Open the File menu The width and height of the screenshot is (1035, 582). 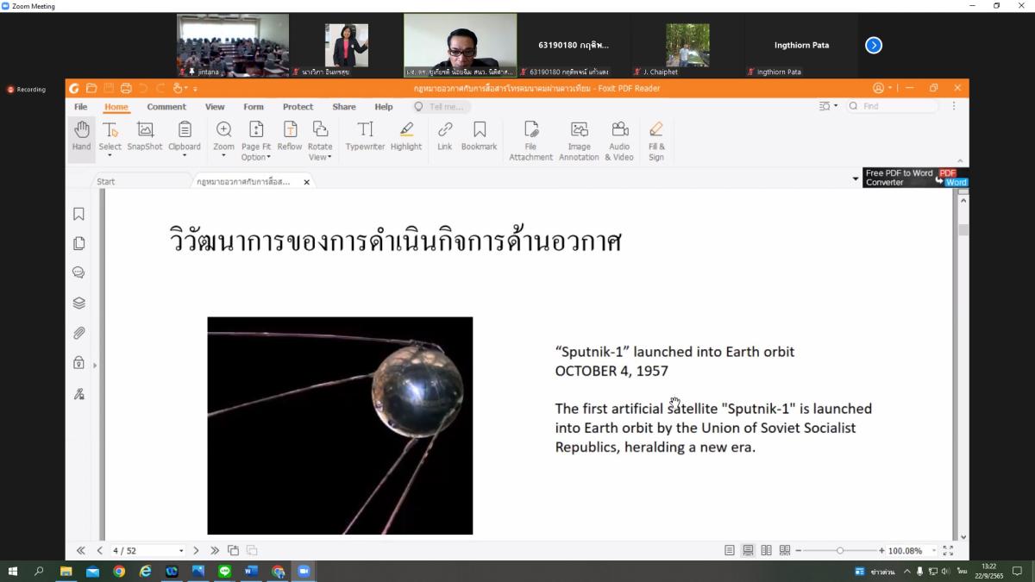[80, 107]
